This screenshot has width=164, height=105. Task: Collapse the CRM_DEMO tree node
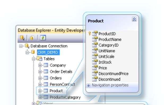(x=27, y=53)
